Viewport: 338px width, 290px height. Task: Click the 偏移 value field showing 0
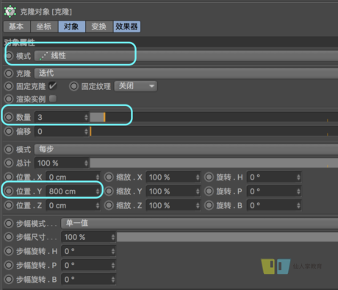59,132
